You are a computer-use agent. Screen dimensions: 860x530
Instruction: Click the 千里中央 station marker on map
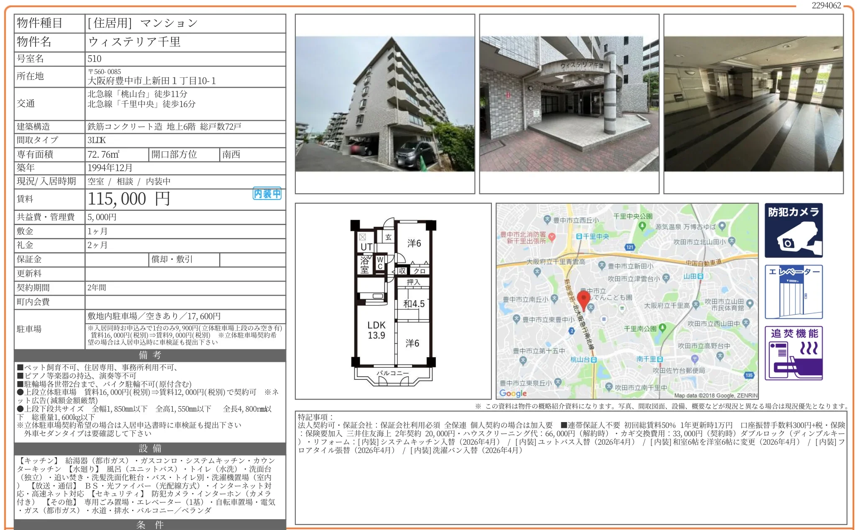tap(579, 236)
